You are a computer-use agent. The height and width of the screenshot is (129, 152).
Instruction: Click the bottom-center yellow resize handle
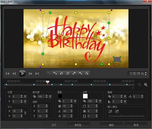click(x=76, y=64)
